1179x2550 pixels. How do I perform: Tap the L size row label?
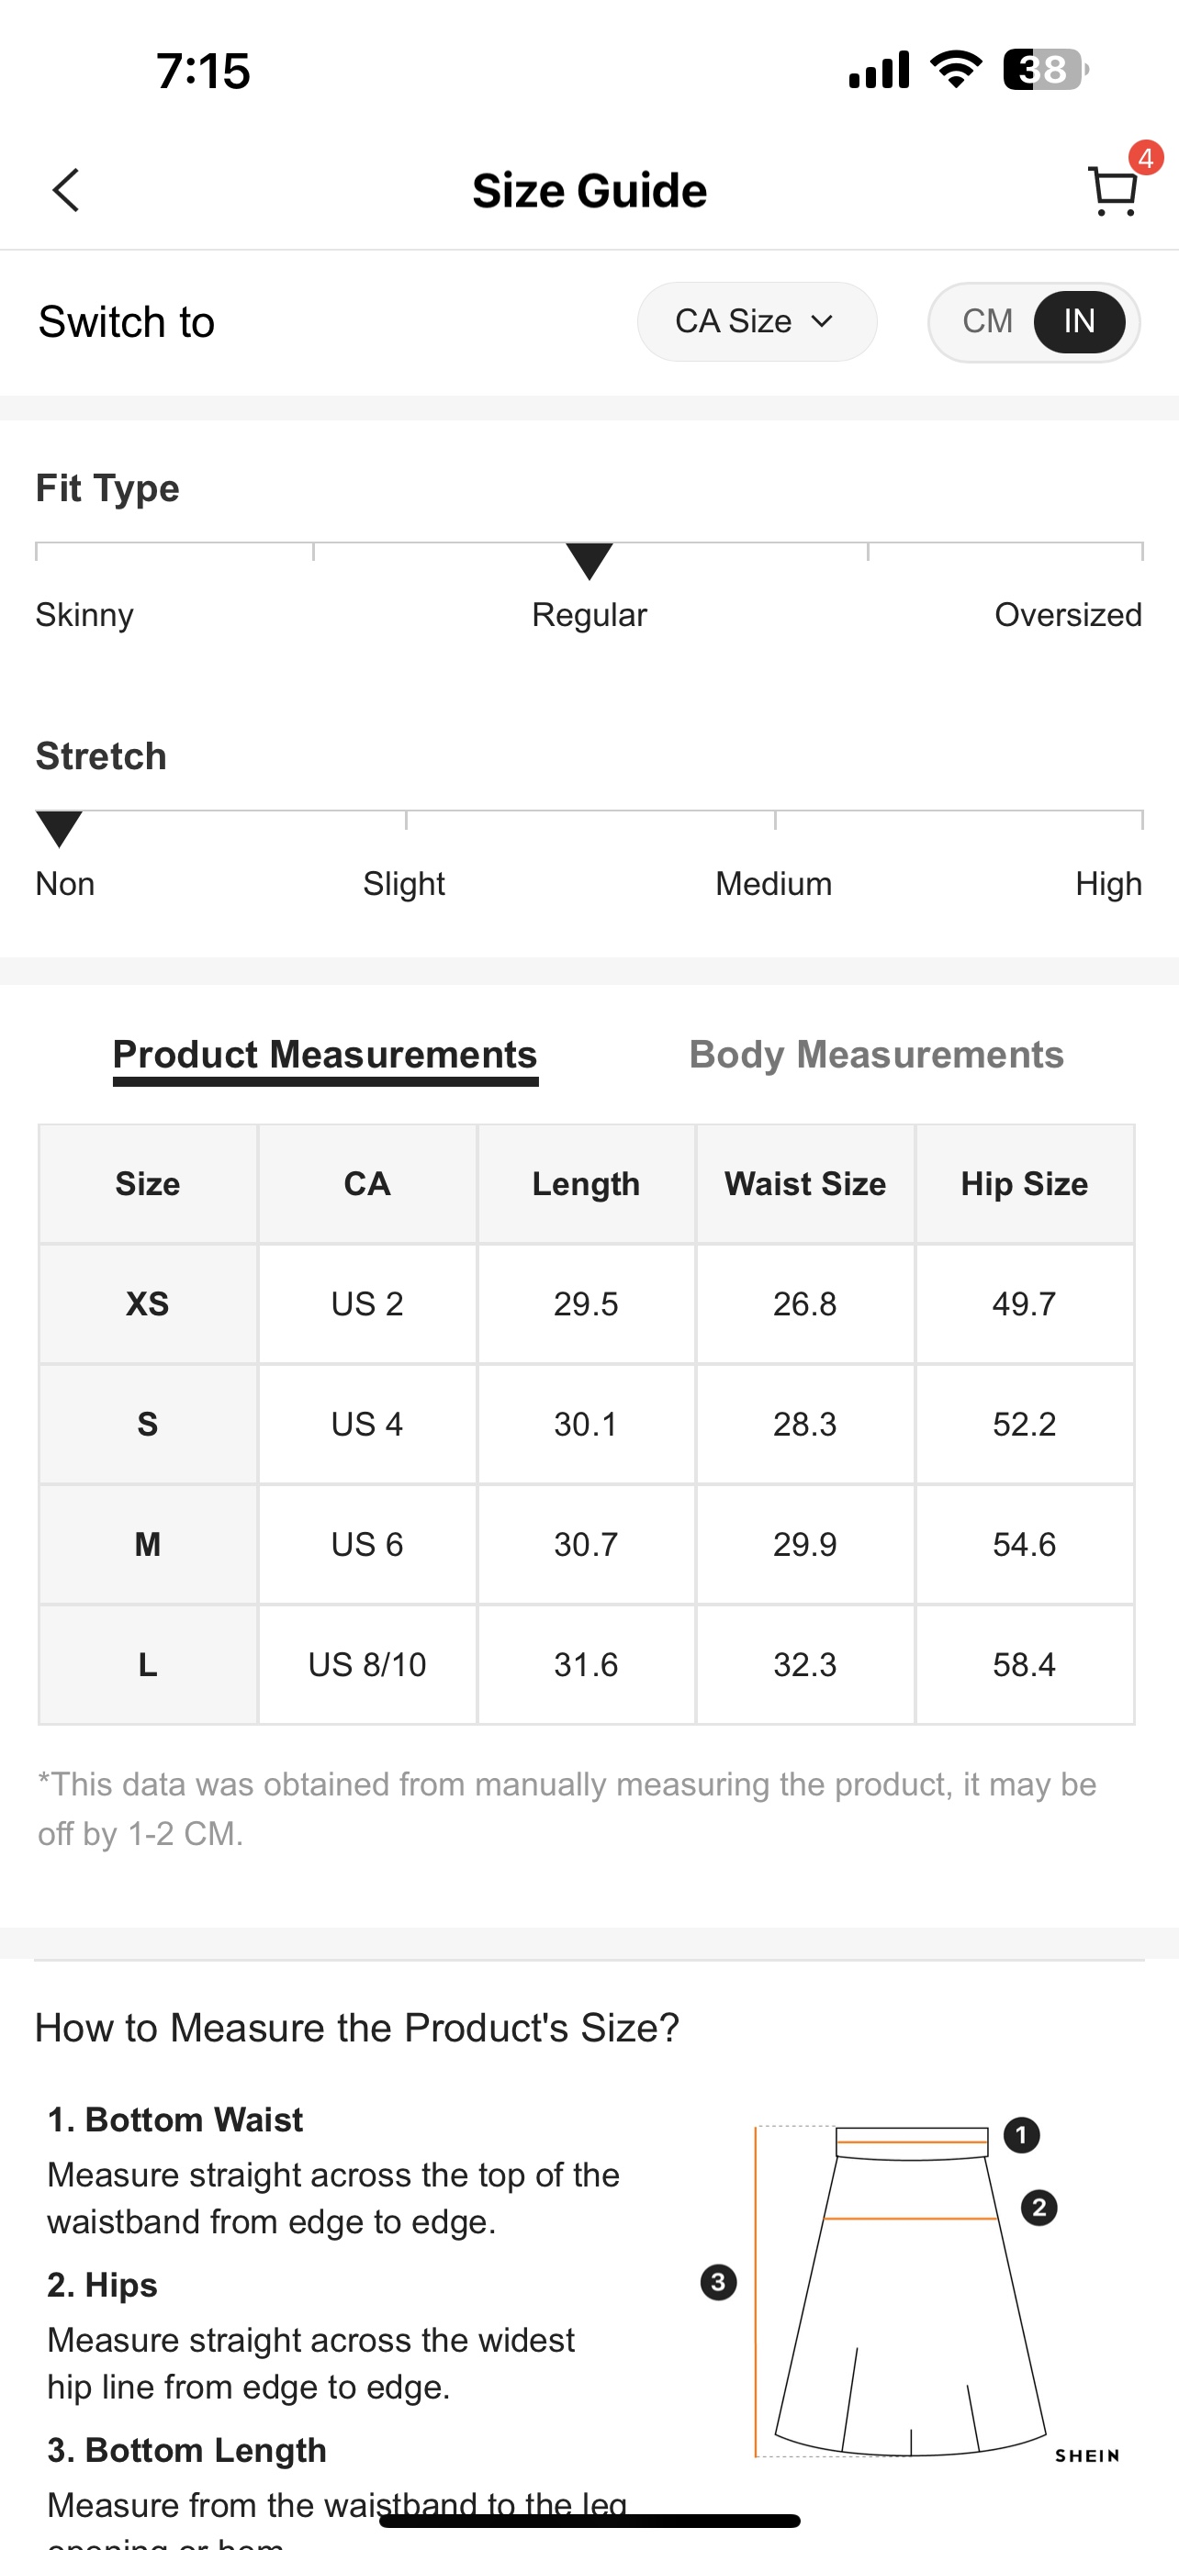click(148, 1665)
